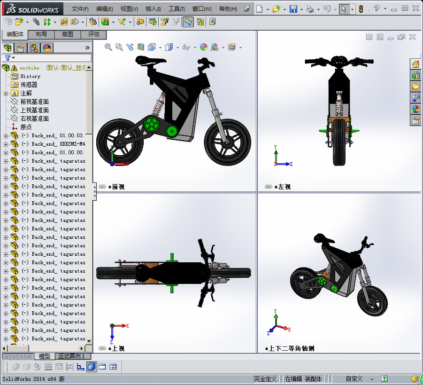The width and height of the screenshot is (423, 385).
Task: Open the Design Library icon in task pane
Action: pos(415,75)
